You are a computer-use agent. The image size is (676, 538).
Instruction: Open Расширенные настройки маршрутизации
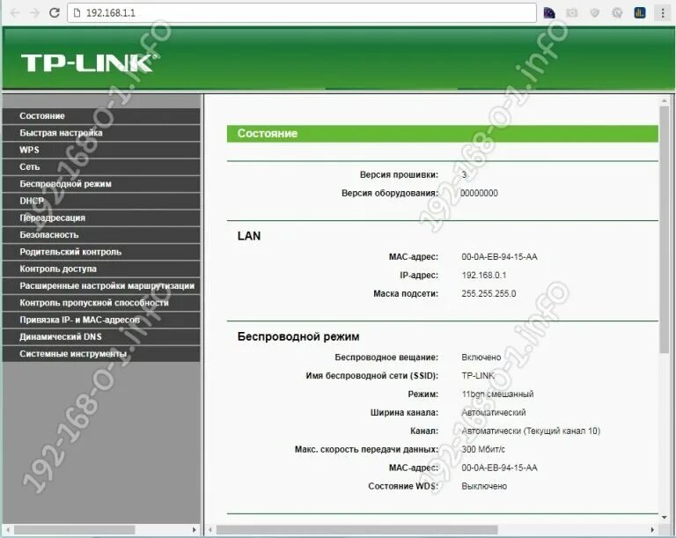click(x=101, y=285)
